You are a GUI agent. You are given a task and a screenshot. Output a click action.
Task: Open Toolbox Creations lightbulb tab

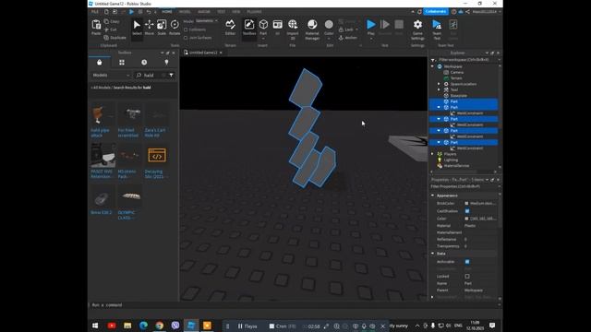166,63
